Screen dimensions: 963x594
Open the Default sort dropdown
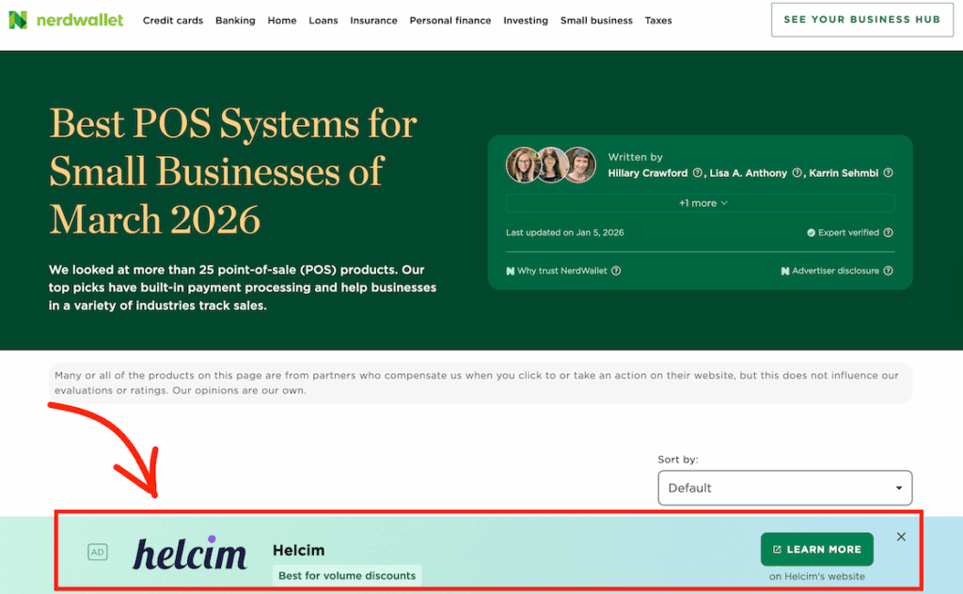coord(784,488)
